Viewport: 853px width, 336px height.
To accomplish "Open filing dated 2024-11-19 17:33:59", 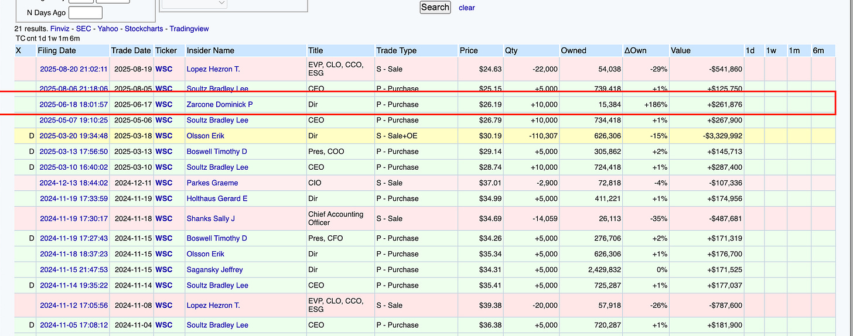I will tap(74, 199).
